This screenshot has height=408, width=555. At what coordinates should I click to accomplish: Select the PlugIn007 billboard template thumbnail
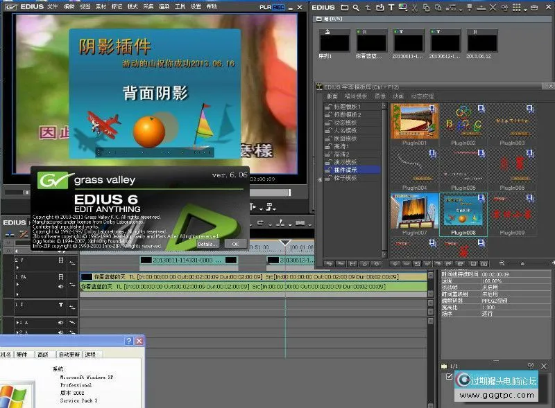tap(414, 211)
